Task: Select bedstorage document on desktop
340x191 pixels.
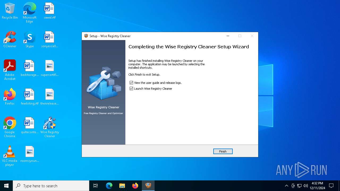Action: click(x=29, y=68)
